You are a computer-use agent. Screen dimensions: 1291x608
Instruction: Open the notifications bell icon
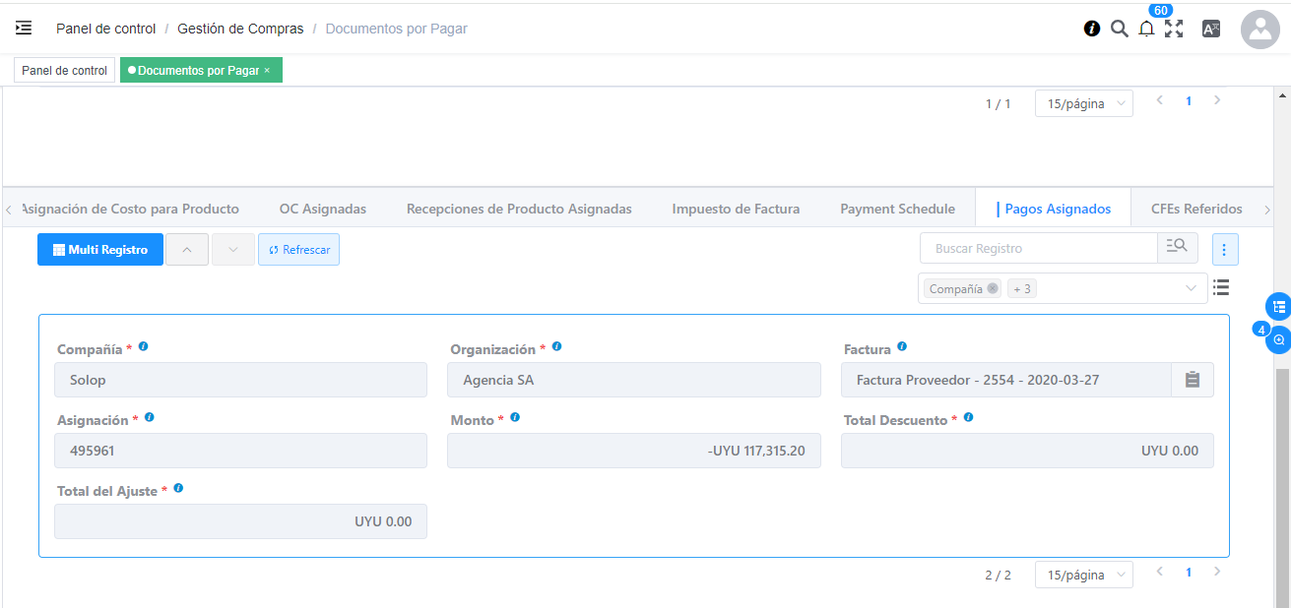1146,30
